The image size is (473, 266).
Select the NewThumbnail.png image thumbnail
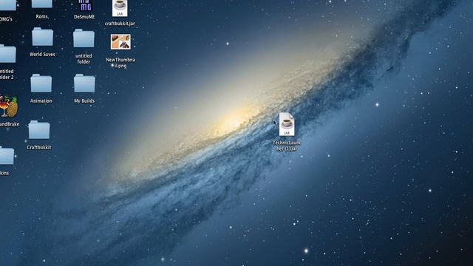click(120, 42)
